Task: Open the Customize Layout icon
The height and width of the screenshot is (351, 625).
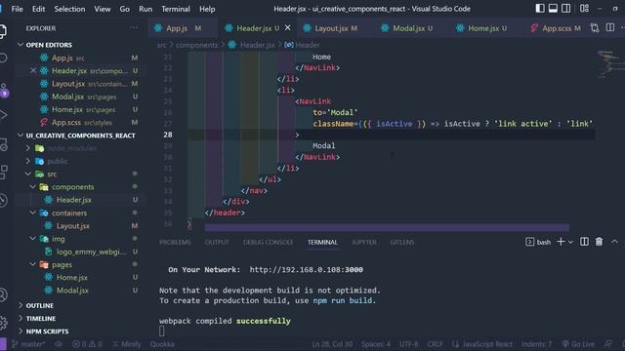Action: (x=584, y=9)
